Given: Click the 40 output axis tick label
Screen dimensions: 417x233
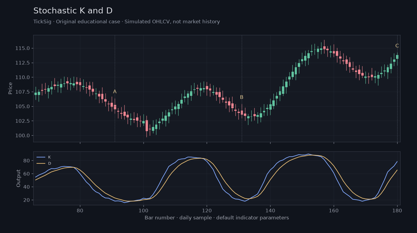Looking at the screenshot, I should click(27, 187).
